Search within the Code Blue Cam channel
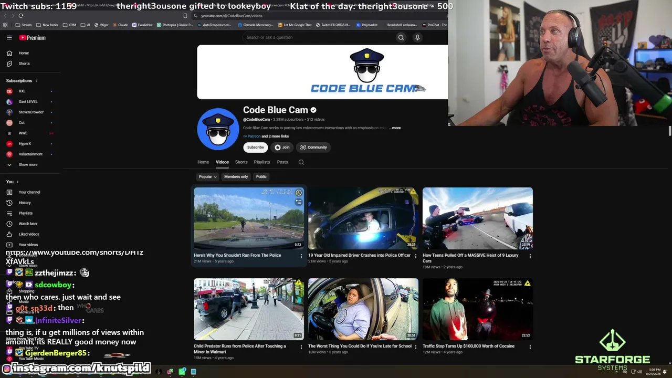This screenshot has height=378, width=672. [301, 162]
